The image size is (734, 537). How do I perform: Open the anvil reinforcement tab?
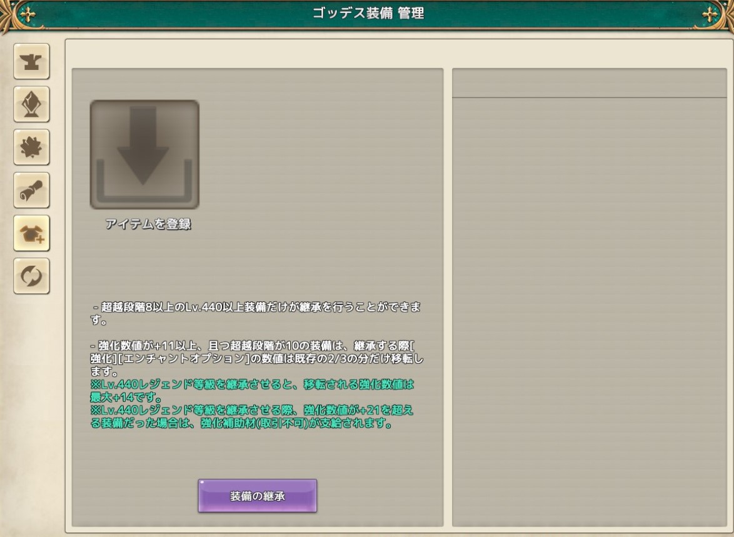coord(31,61)
